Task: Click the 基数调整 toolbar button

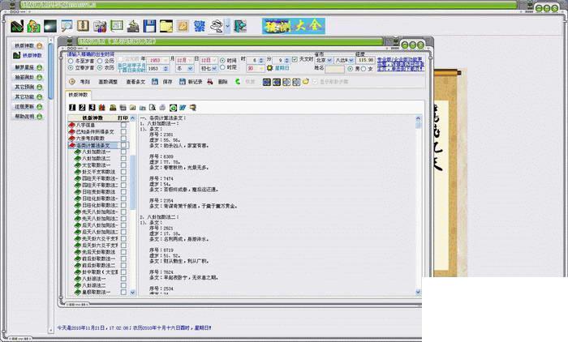Action: click(x=108, y=82)
